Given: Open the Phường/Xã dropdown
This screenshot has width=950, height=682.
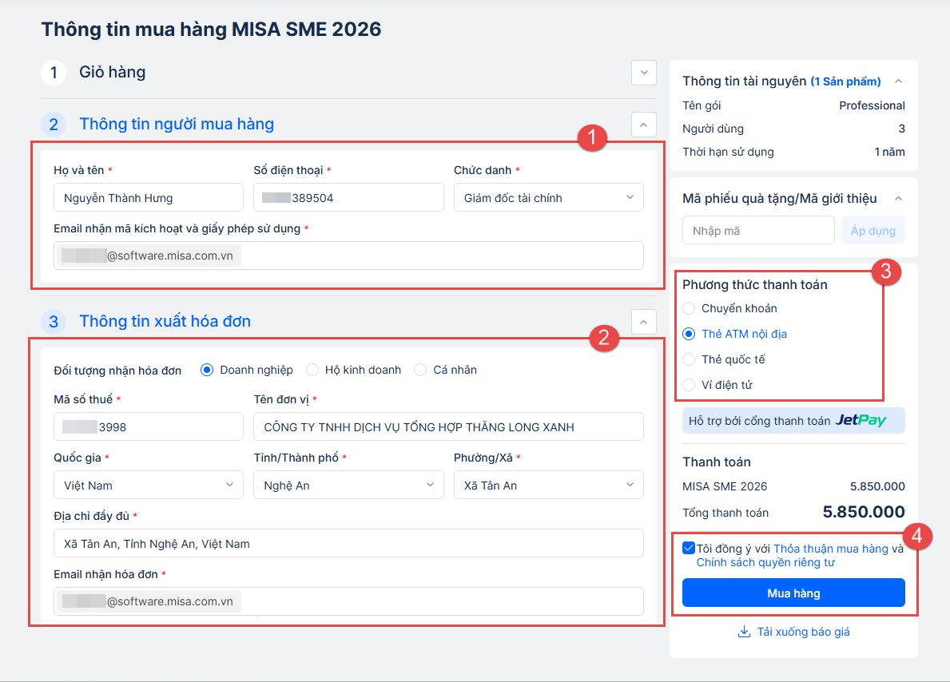Looking at the screenshot, I should [x=548, y=486].
